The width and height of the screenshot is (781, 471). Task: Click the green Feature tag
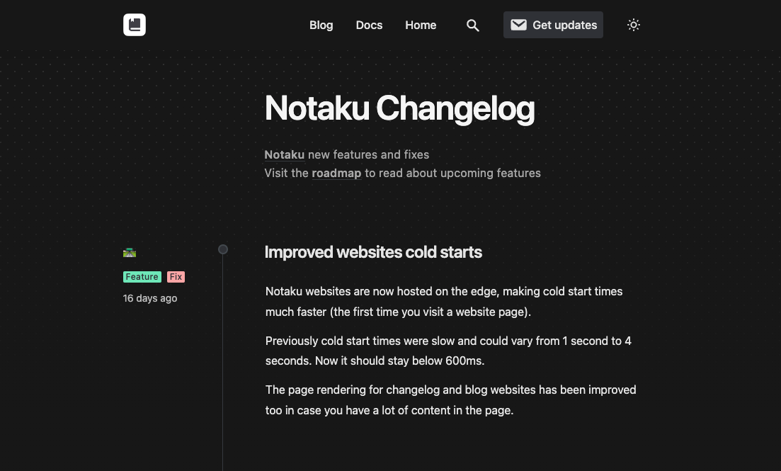click(x=142, y=277)
